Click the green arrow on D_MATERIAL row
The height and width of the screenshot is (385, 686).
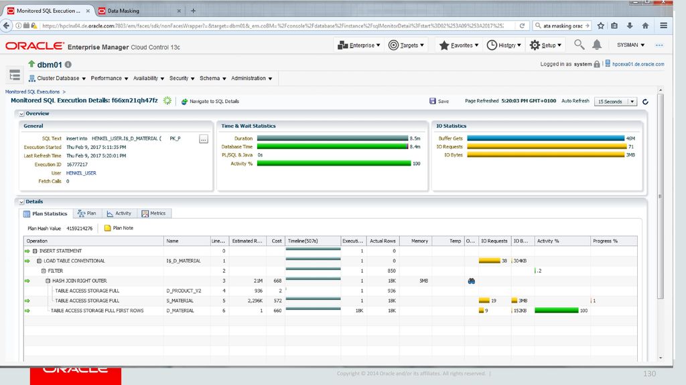click(x=27, y=311)
